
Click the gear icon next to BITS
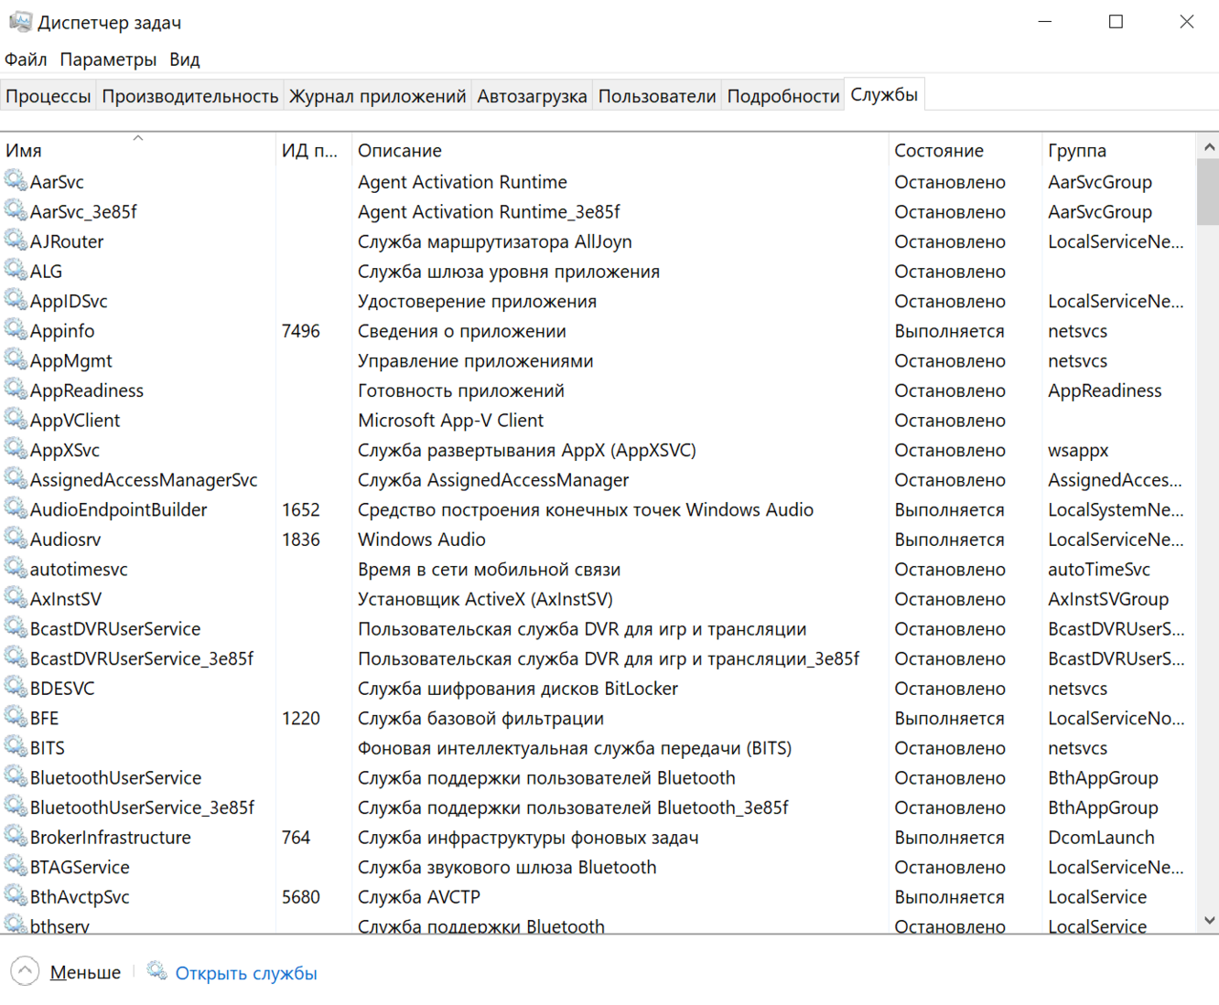click(16, 747)
